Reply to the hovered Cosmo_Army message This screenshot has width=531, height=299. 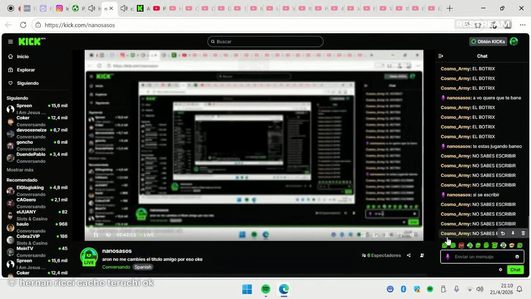pyautogui.click(x=503, y=233)
